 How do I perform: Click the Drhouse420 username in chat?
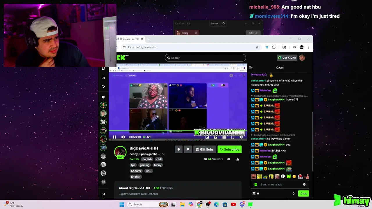click(259, 75)
